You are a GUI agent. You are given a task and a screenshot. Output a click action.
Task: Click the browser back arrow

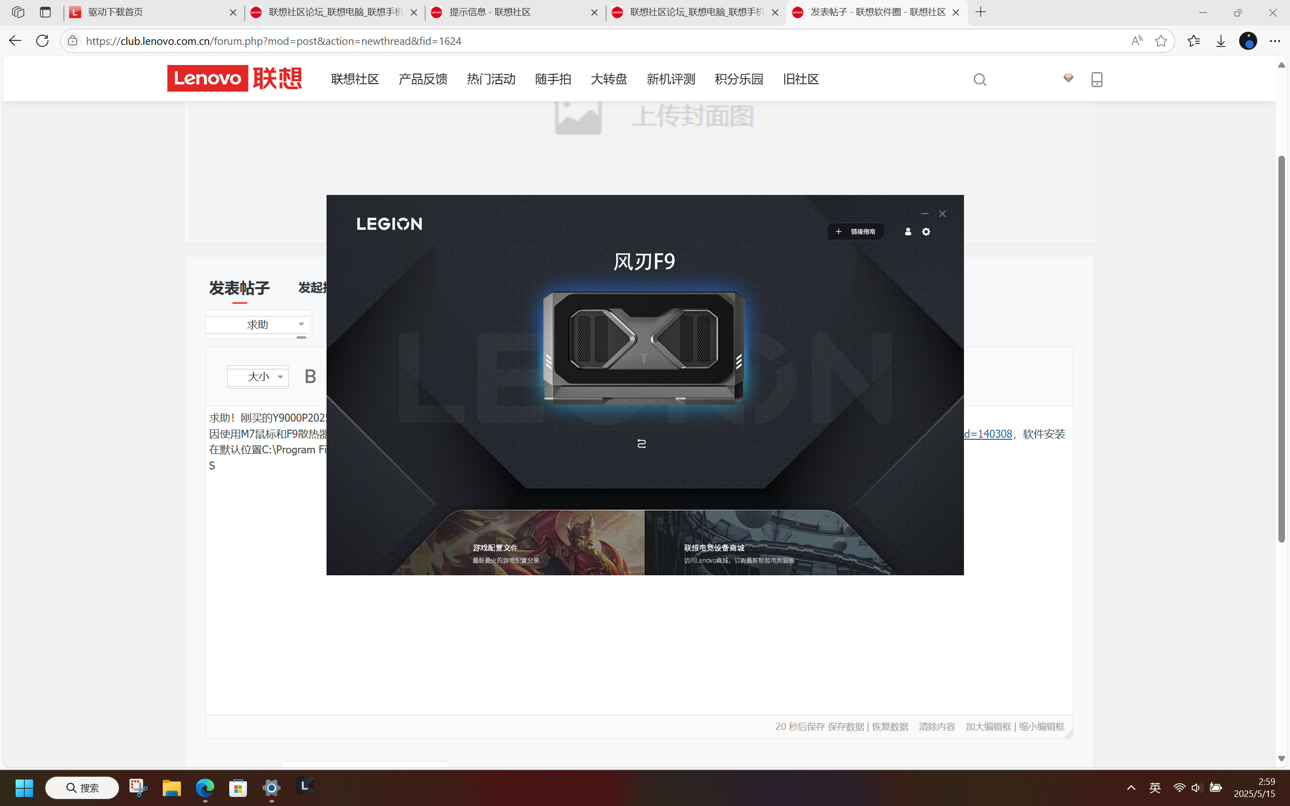pos(15,40)
